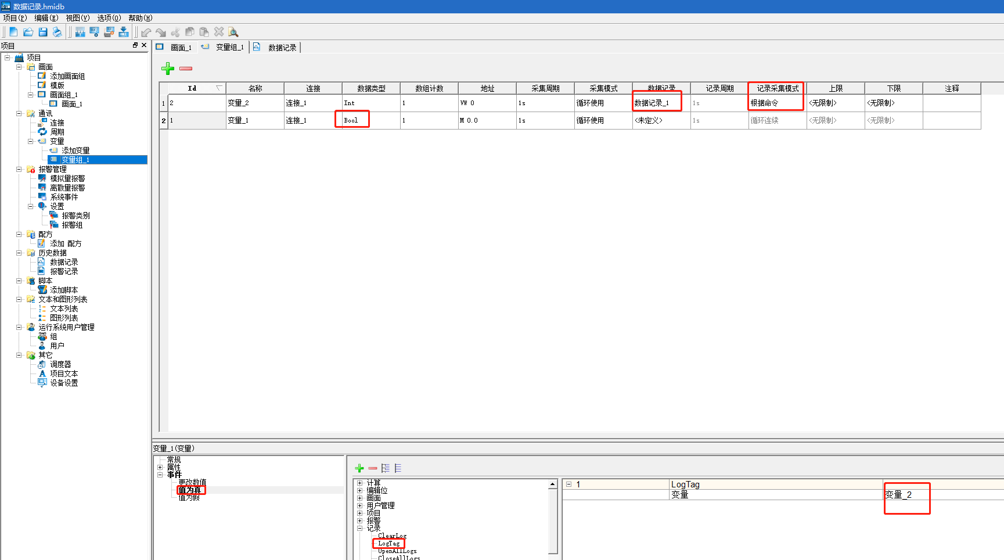Viewport: 1004px width, 560px height.
Task: Close the 项目 project panel
Action: click(144, 45)
